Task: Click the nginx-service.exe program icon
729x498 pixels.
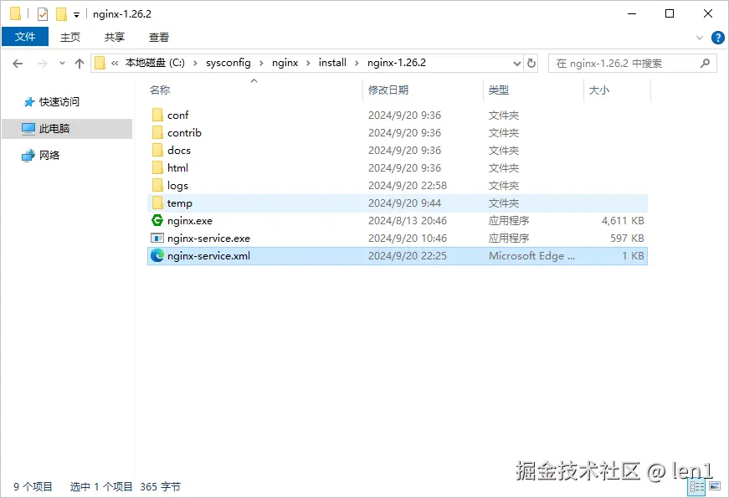Action: tap(157, 238)
